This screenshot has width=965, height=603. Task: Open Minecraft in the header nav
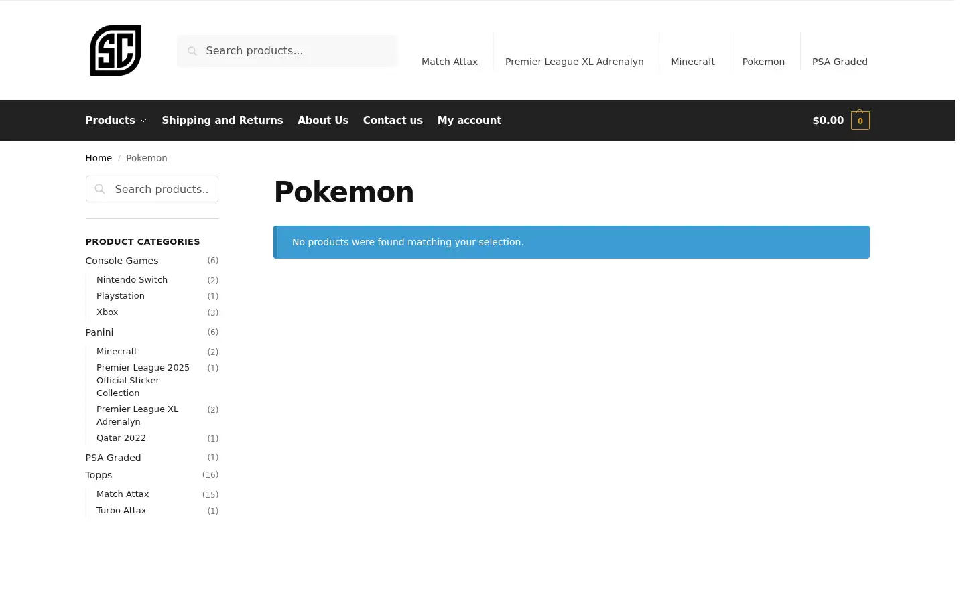693,62
